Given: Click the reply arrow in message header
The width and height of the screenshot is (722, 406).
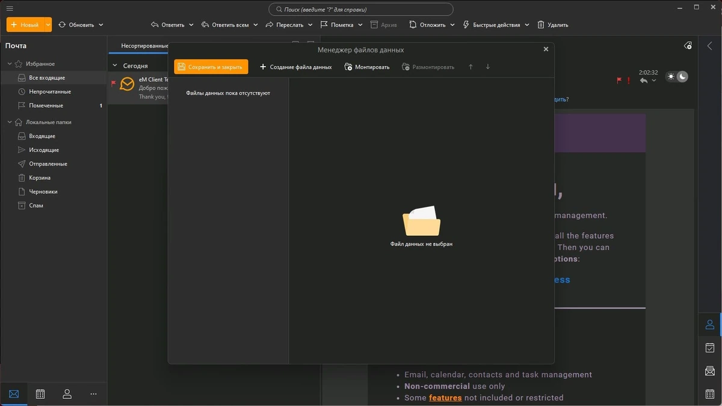Looking at the screenshot, I should pos(644,81).
